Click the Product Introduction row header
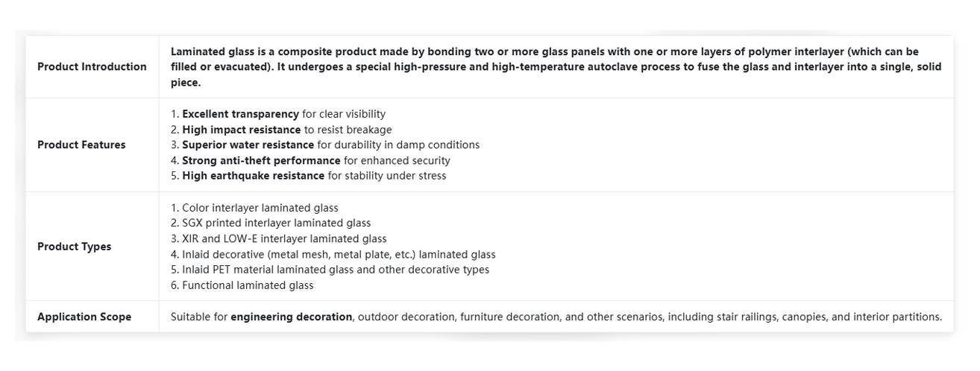 pos(92,67)
